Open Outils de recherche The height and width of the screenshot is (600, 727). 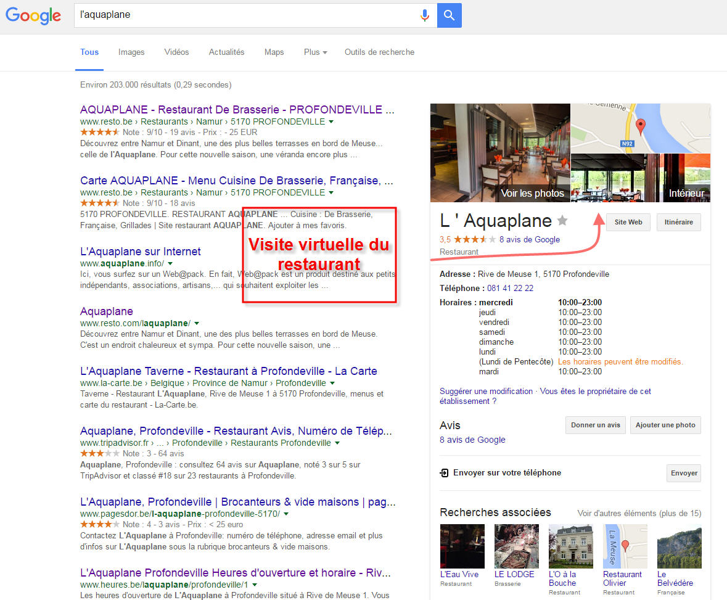[379, 52]
